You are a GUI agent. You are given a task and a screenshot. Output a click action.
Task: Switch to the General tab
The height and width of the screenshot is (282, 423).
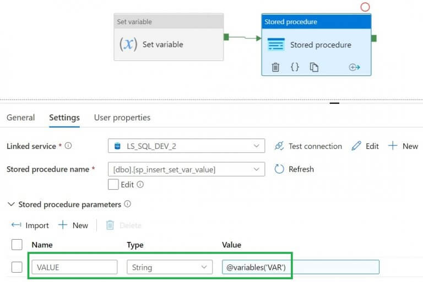click(20, 118)
